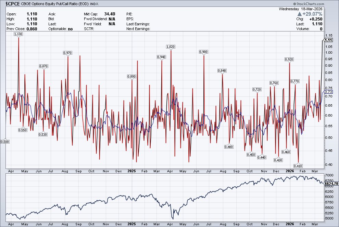Click the 7000 lower-panel axis value
The width and height of the screenshot is (339, 227).
pyautogui.click(x=329, y=175)
